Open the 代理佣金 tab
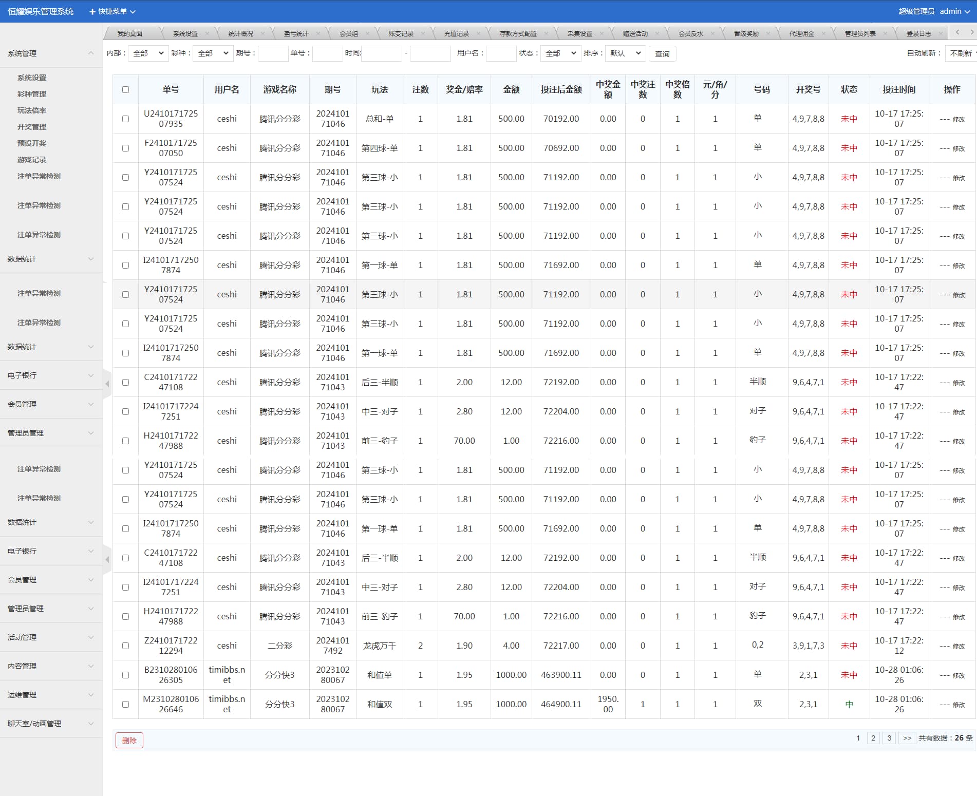The height and width of the screenshot is (796, 977). pyautogui.click(x=801, y=34)
